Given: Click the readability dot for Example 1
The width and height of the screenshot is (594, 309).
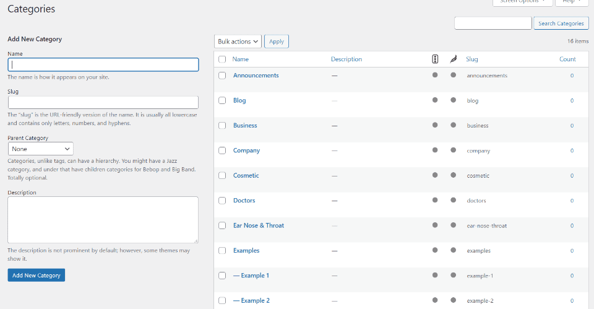Looking at the screenshot, I should tap(453, 276).
